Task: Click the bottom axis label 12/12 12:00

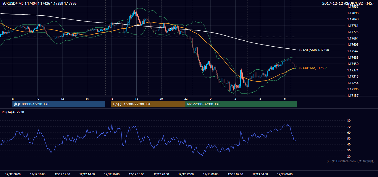Action: coord(62,174)
